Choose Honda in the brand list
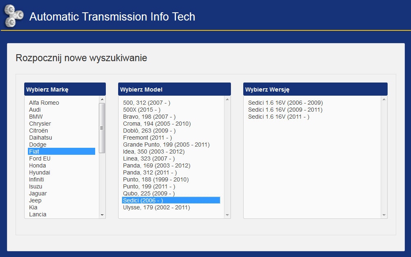 pos(39,165)
